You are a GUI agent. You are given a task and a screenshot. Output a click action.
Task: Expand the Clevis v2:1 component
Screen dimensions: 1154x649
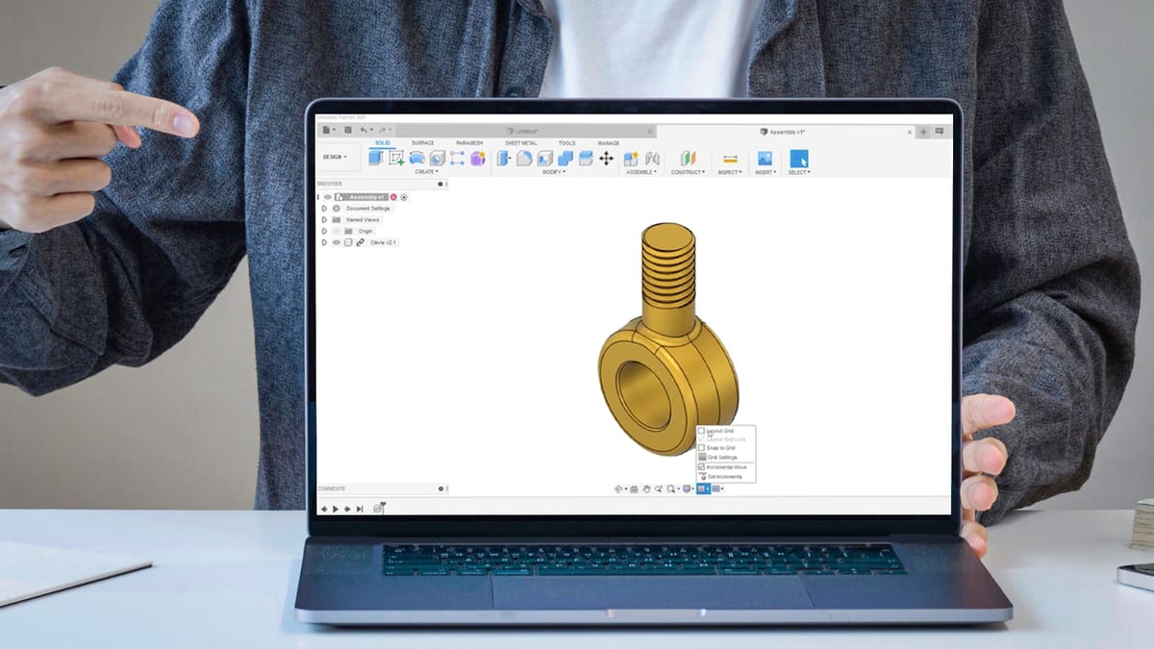pyautogui.click(x=324, y=242)
